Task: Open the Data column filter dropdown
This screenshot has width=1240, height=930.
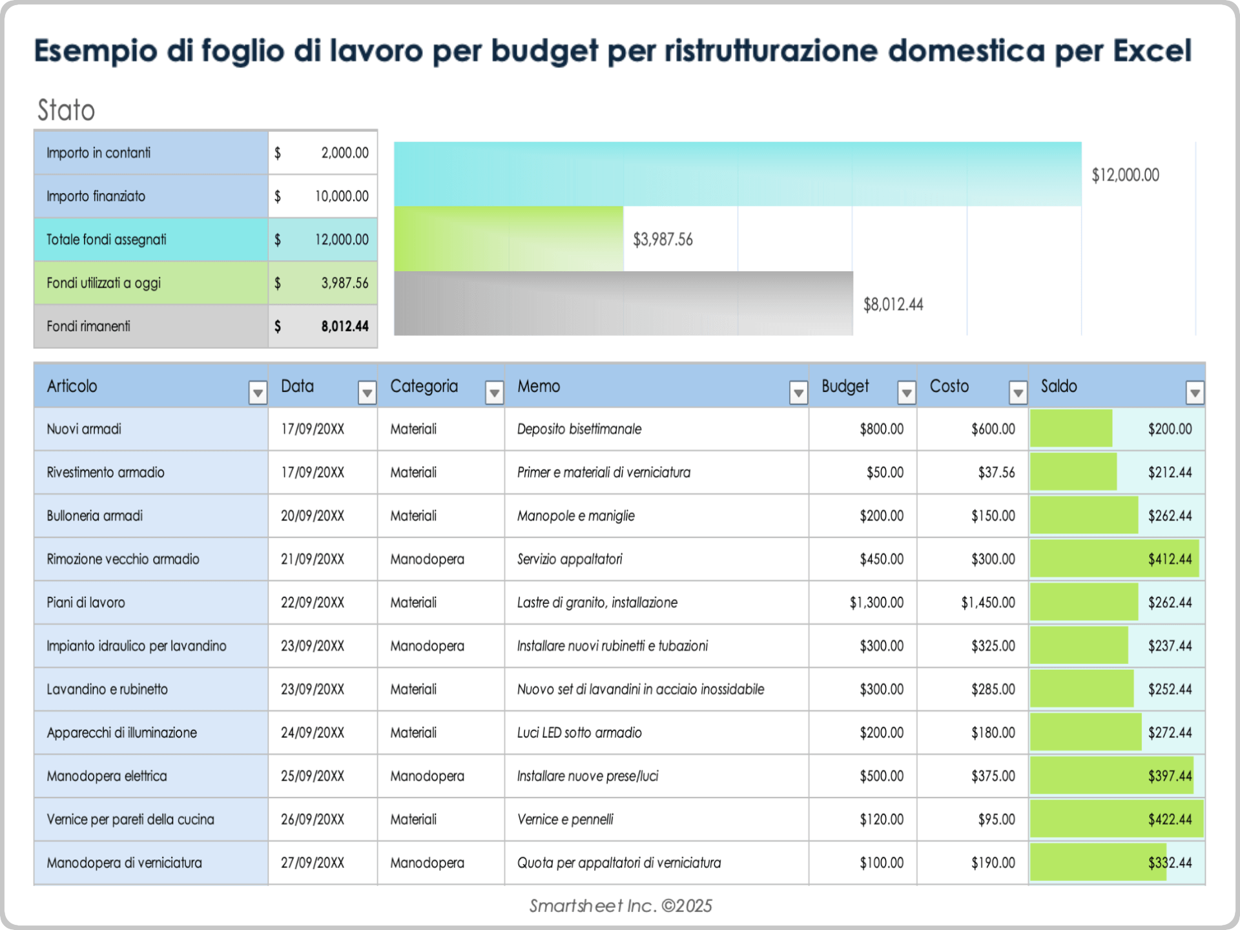Action: tap(367, 392)
